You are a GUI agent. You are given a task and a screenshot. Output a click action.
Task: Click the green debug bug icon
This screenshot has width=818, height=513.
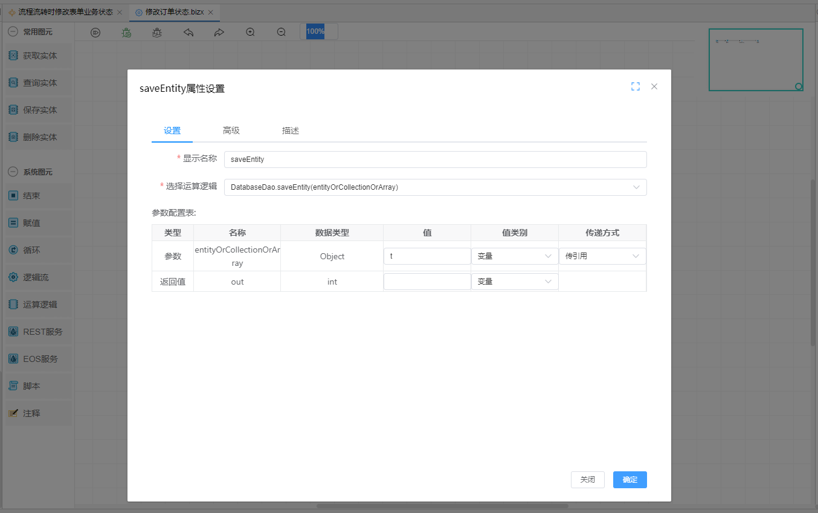click(126, 33)
